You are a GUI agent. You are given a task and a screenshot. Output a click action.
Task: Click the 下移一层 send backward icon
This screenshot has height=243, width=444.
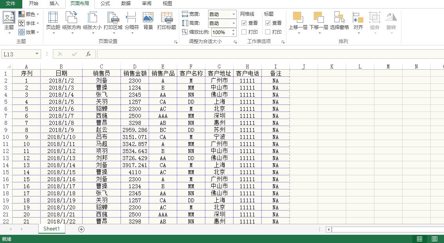point(318,17)
